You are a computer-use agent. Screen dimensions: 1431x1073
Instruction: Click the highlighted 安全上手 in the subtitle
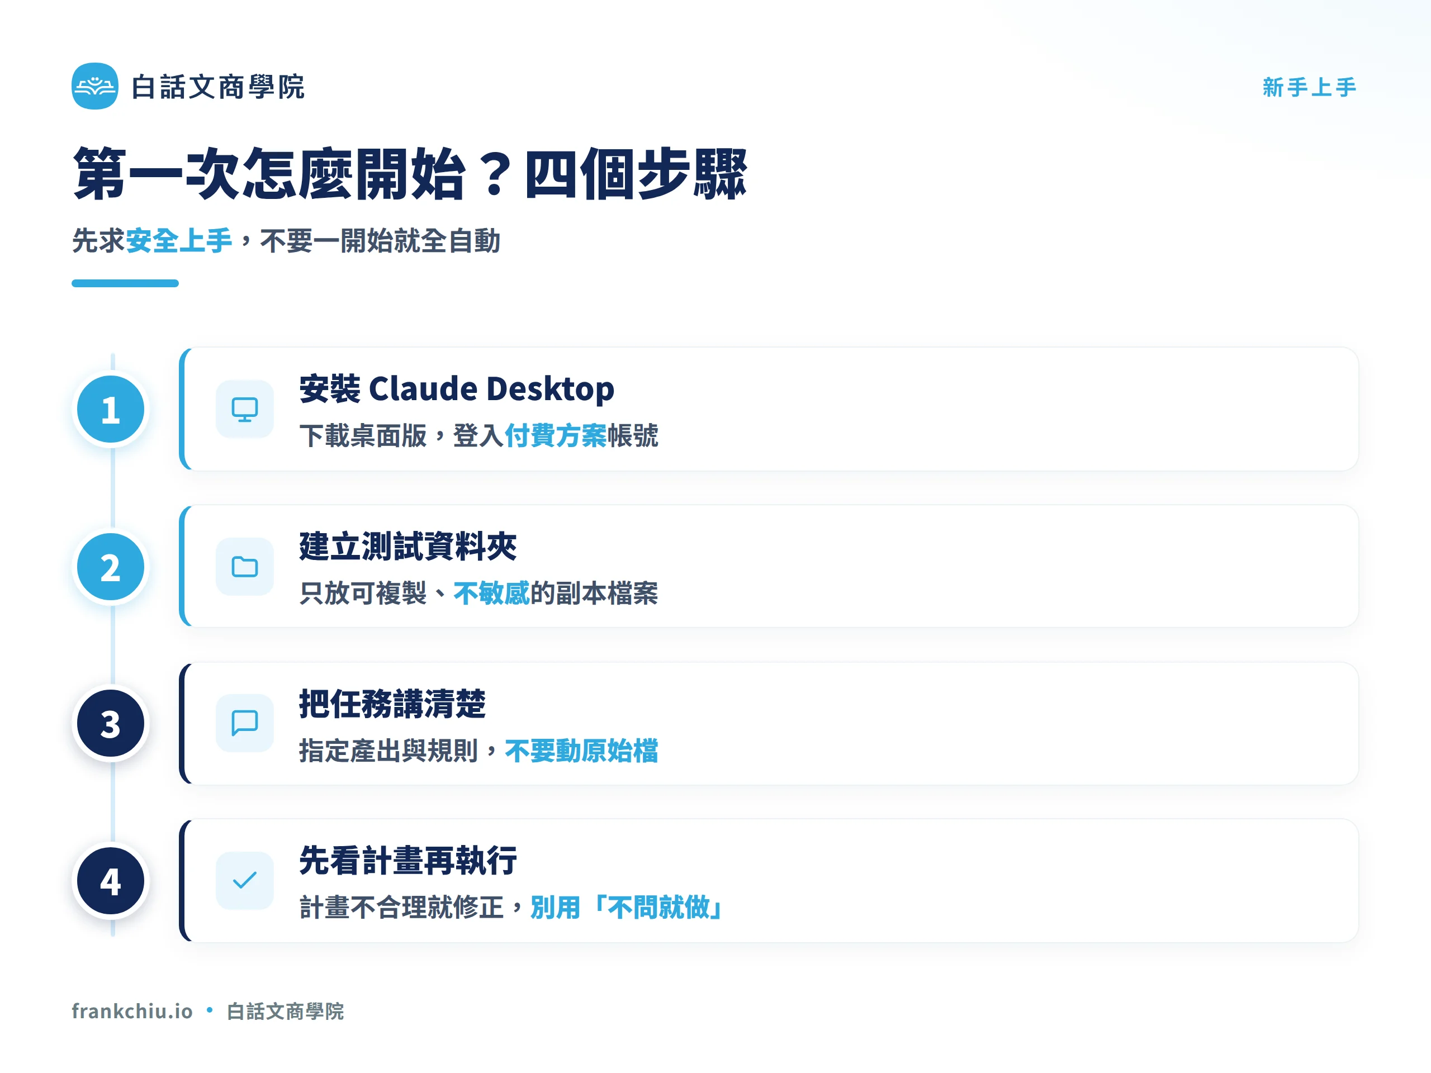click(x=179, y=241)
